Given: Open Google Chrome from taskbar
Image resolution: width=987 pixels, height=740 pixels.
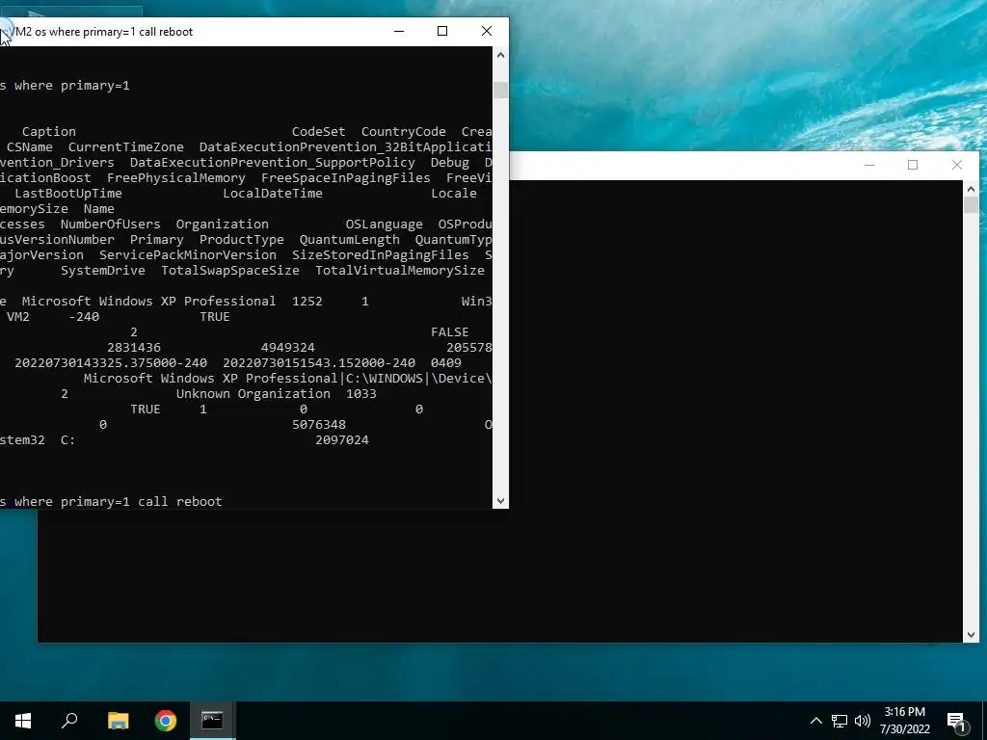Looking at the screenshot, I should pos(166,721).
